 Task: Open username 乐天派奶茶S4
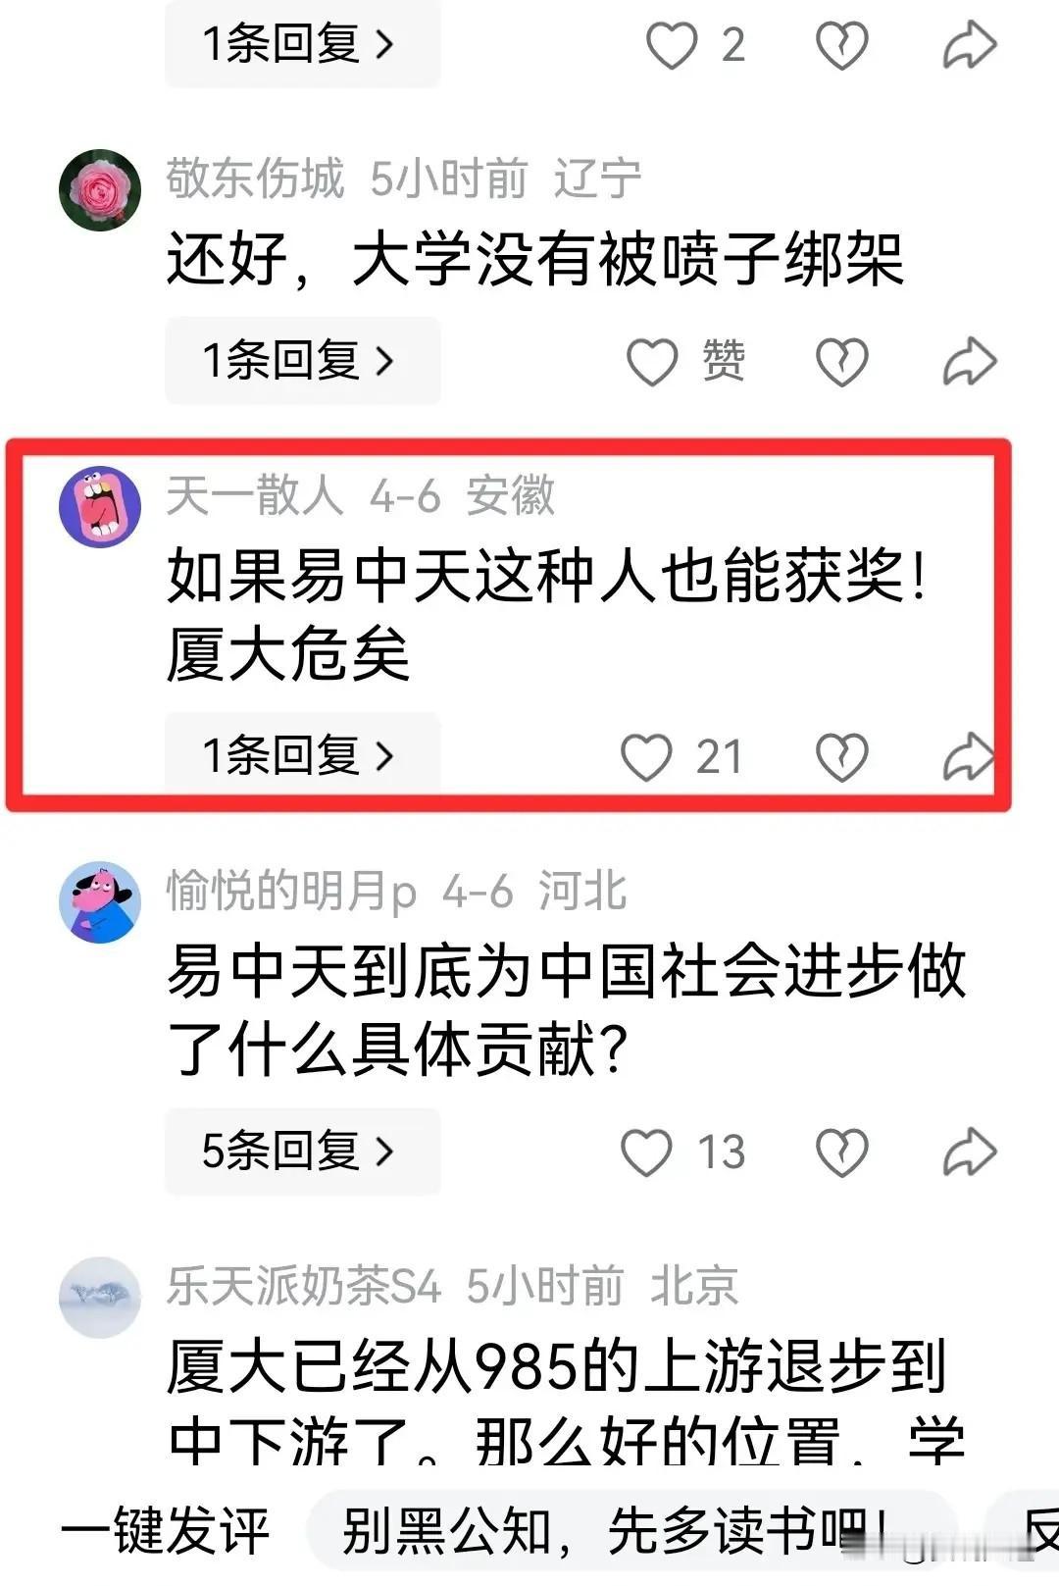point(304,1286)
